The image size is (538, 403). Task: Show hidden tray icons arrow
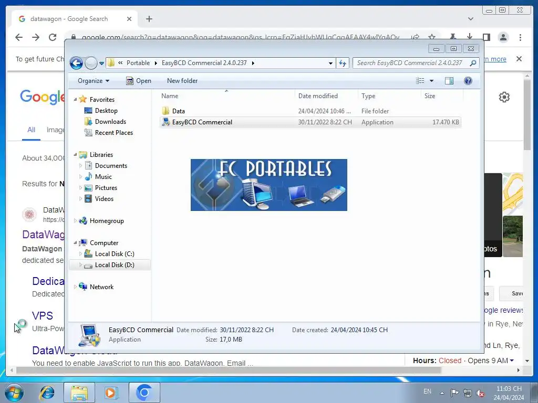[x=442, y=393]
